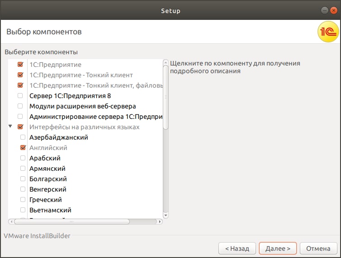Image resolution: width=341 pixels, height=258 pixels.
Task: Check the Греческий language checkbox
Action: pyautogui.click(x=23, y=200)
